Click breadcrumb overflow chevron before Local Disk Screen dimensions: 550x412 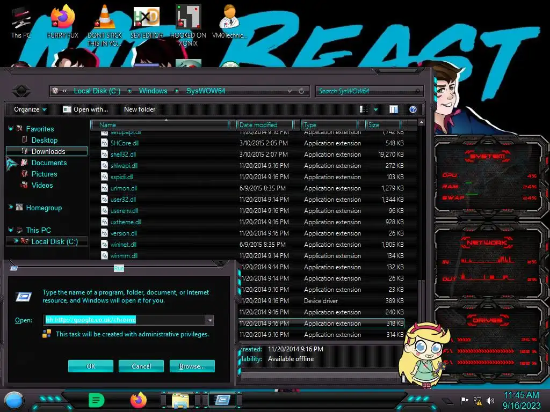(64, 91)
